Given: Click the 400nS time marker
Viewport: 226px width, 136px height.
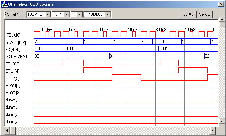Looking at the screenshot, I should point(190,30).
